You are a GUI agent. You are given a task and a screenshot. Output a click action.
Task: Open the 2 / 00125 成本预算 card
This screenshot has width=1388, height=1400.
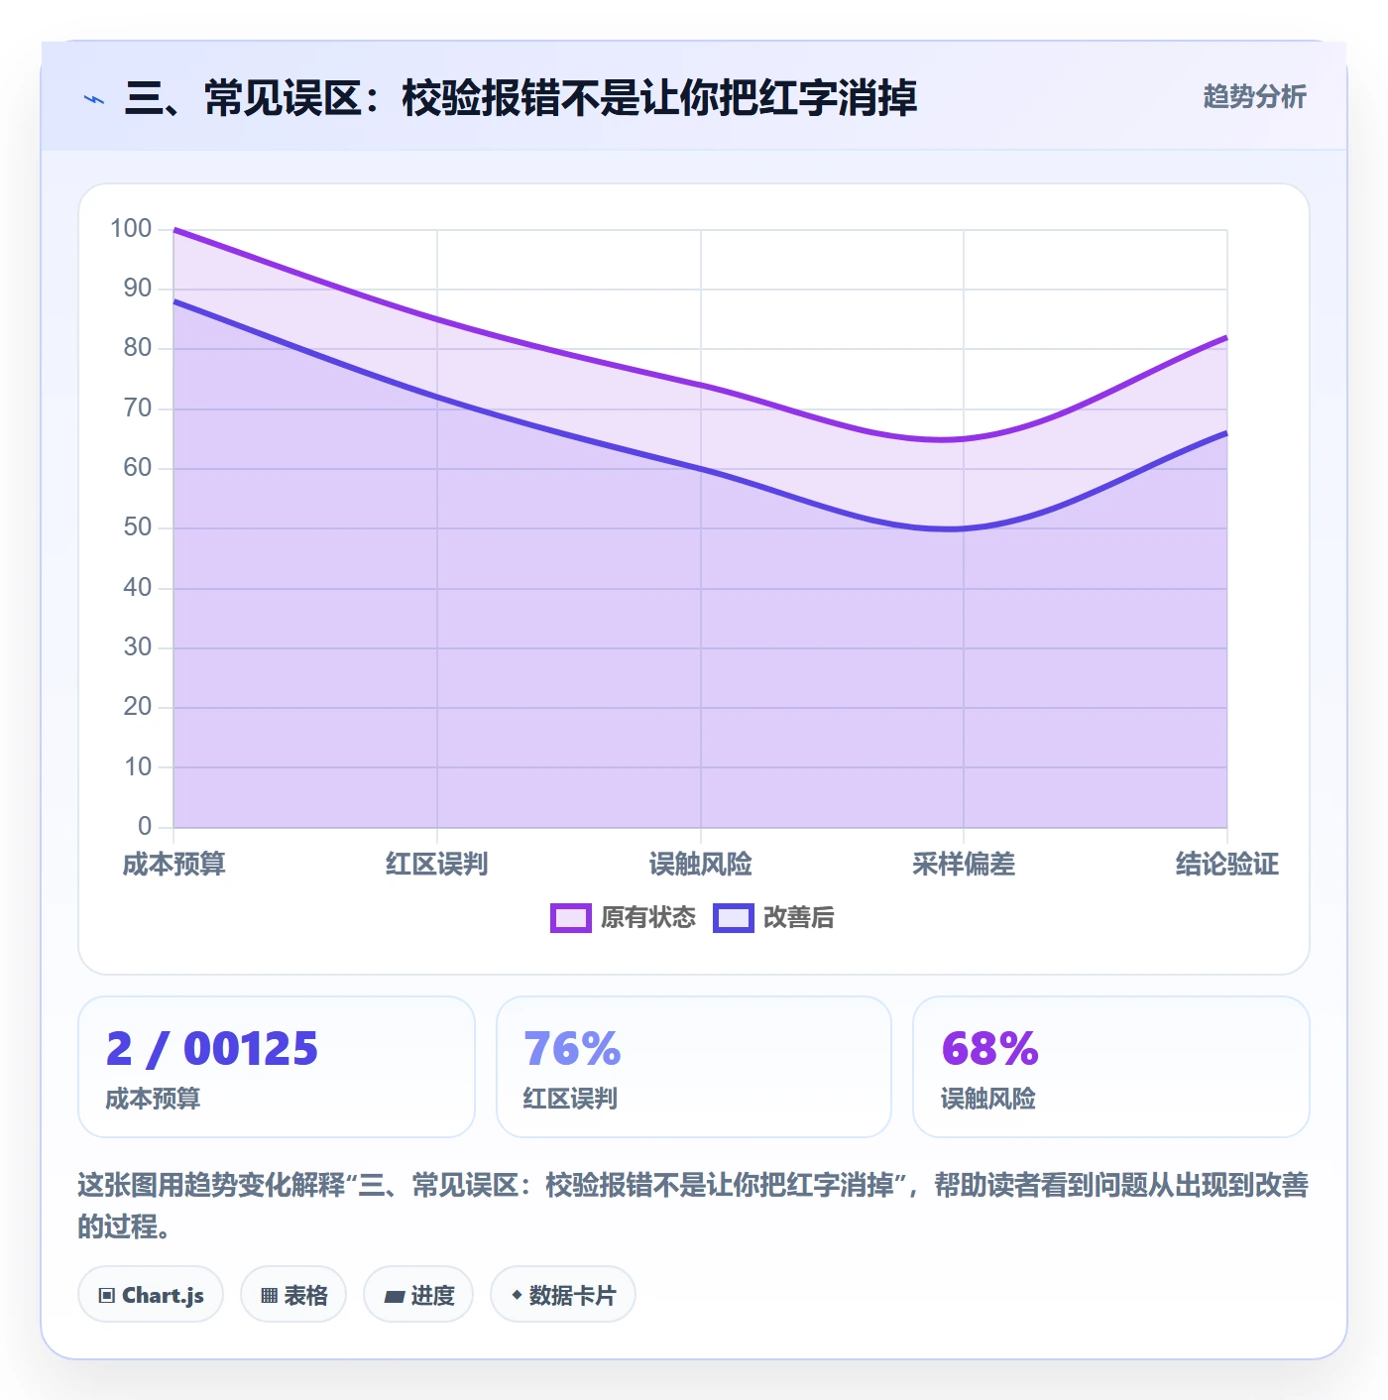pos(277,1067)
